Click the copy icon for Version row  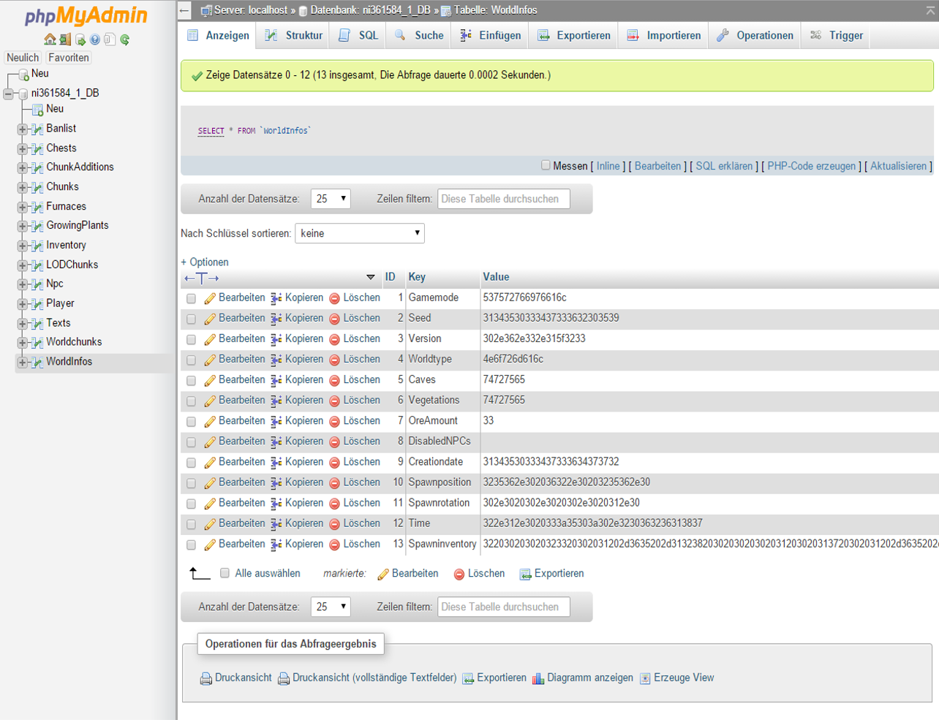point(276,339)
